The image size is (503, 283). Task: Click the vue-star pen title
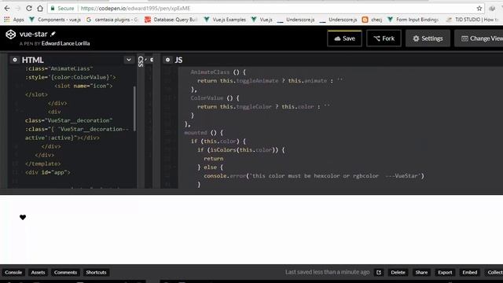(33, 34)
